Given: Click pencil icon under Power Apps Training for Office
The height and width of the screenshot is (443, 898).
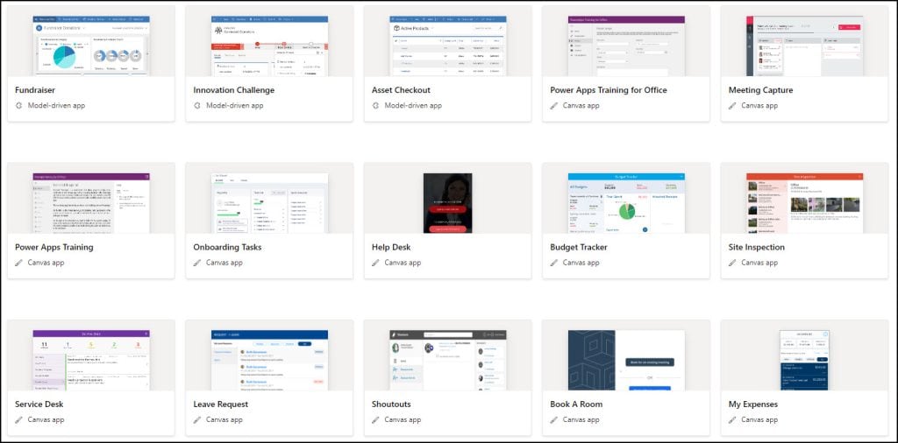Looking at the screenshot, I should tap(554, 106).
